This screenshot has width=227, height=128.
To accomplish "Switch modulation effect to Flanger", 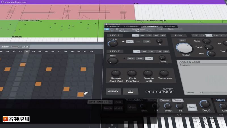I will click(x=165, y=100).
